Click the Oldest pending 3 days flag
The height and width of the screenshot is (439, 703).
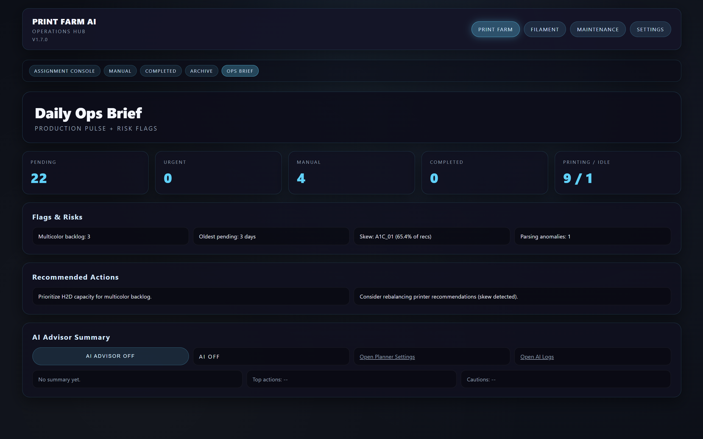coord(271,236)
